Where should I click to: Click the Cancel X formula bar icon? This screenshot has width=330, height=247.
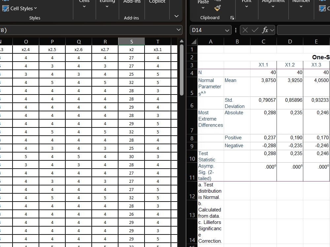coord(245,30)
